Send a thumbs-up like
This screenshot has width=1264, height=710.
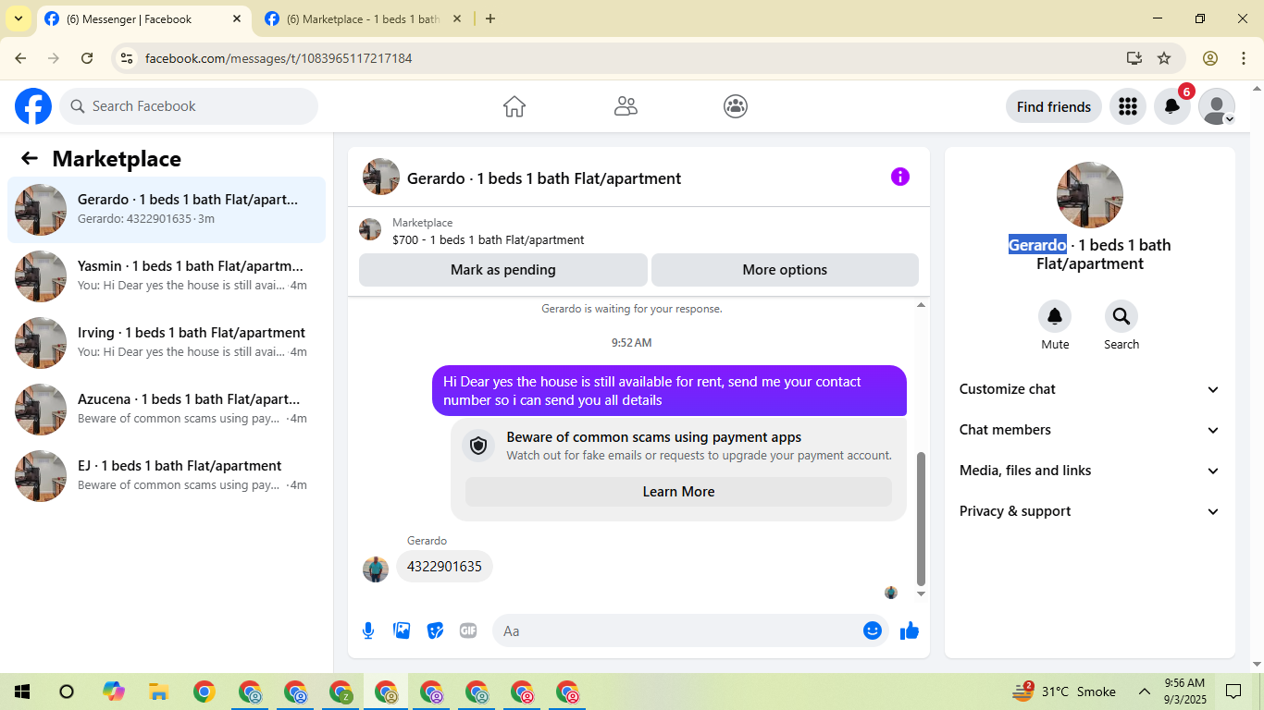pos(910,630)
